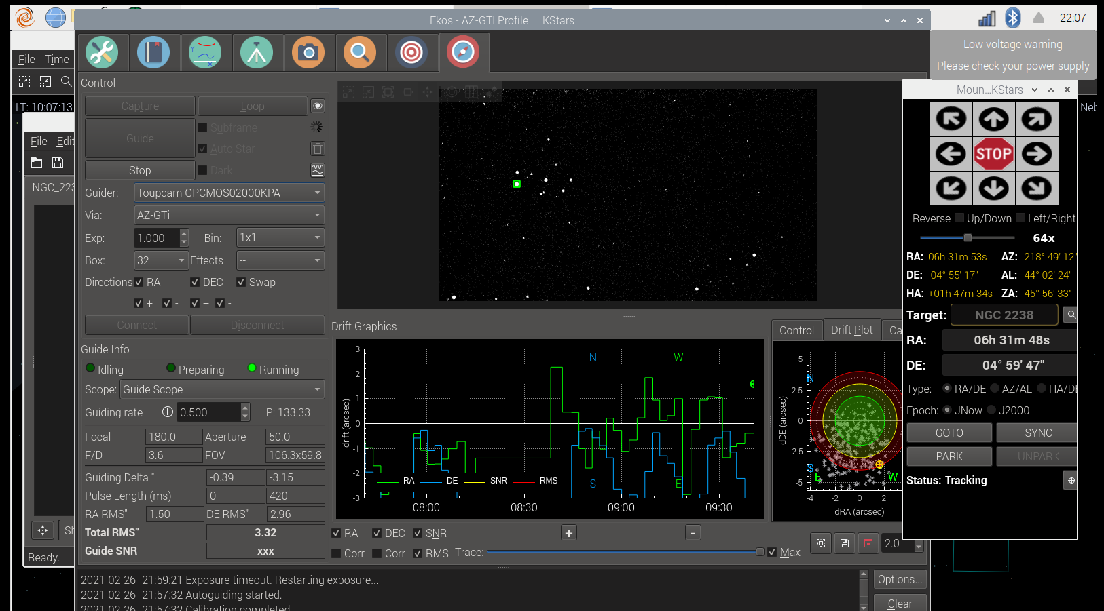Toggle the Swap checkbox

(241, 283)
